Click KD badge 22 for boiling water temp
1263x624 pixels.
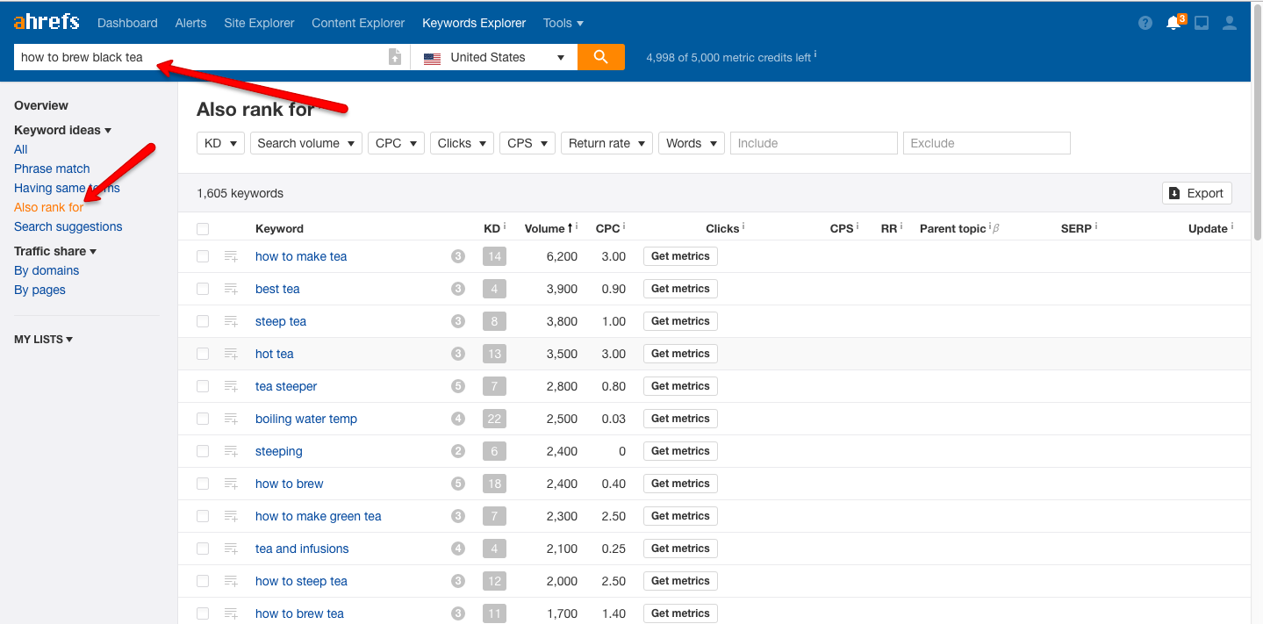pos(494,419)
